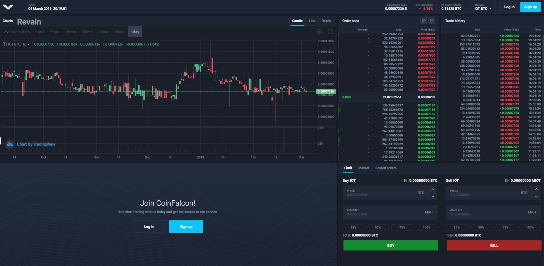Expand the IOT-BTC legend plus box
544x266 pixels.
tap(5, 44)
